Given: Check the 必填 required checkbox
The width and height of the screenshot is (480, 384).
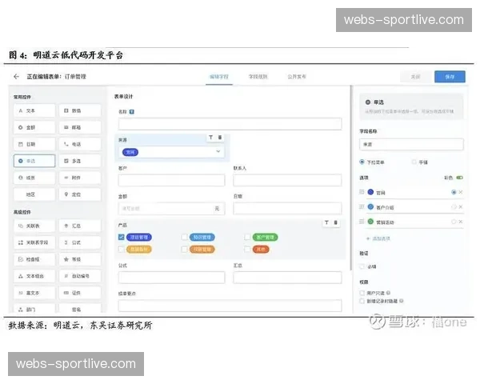Looking at the screenshot, I should (x=362, y=266).
